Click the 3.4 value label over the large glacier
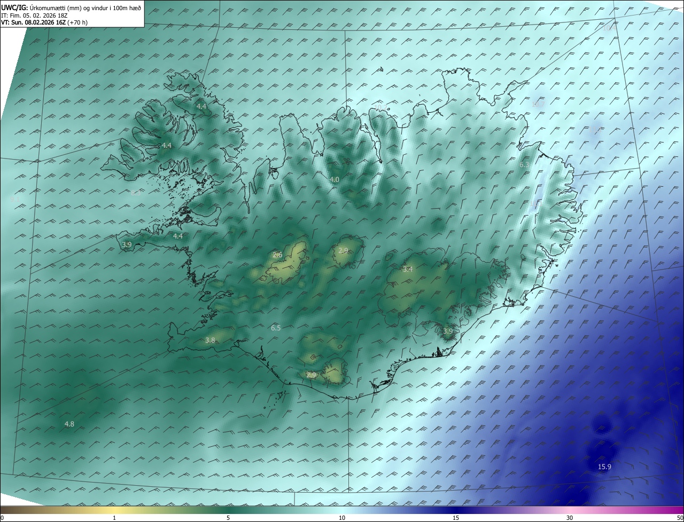Screen dimensions: 684x522 coord(408,270)
